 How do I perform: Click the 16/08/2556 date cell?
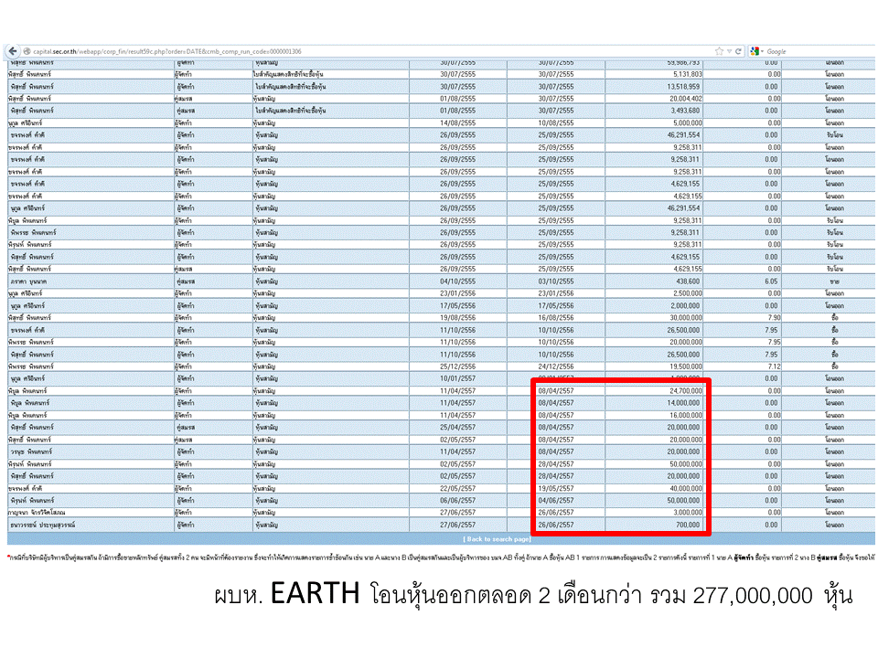point(555,318)
